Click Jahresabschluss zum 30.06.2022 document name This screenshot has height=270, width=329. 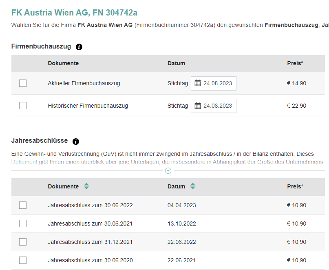[x=90, y=205]
